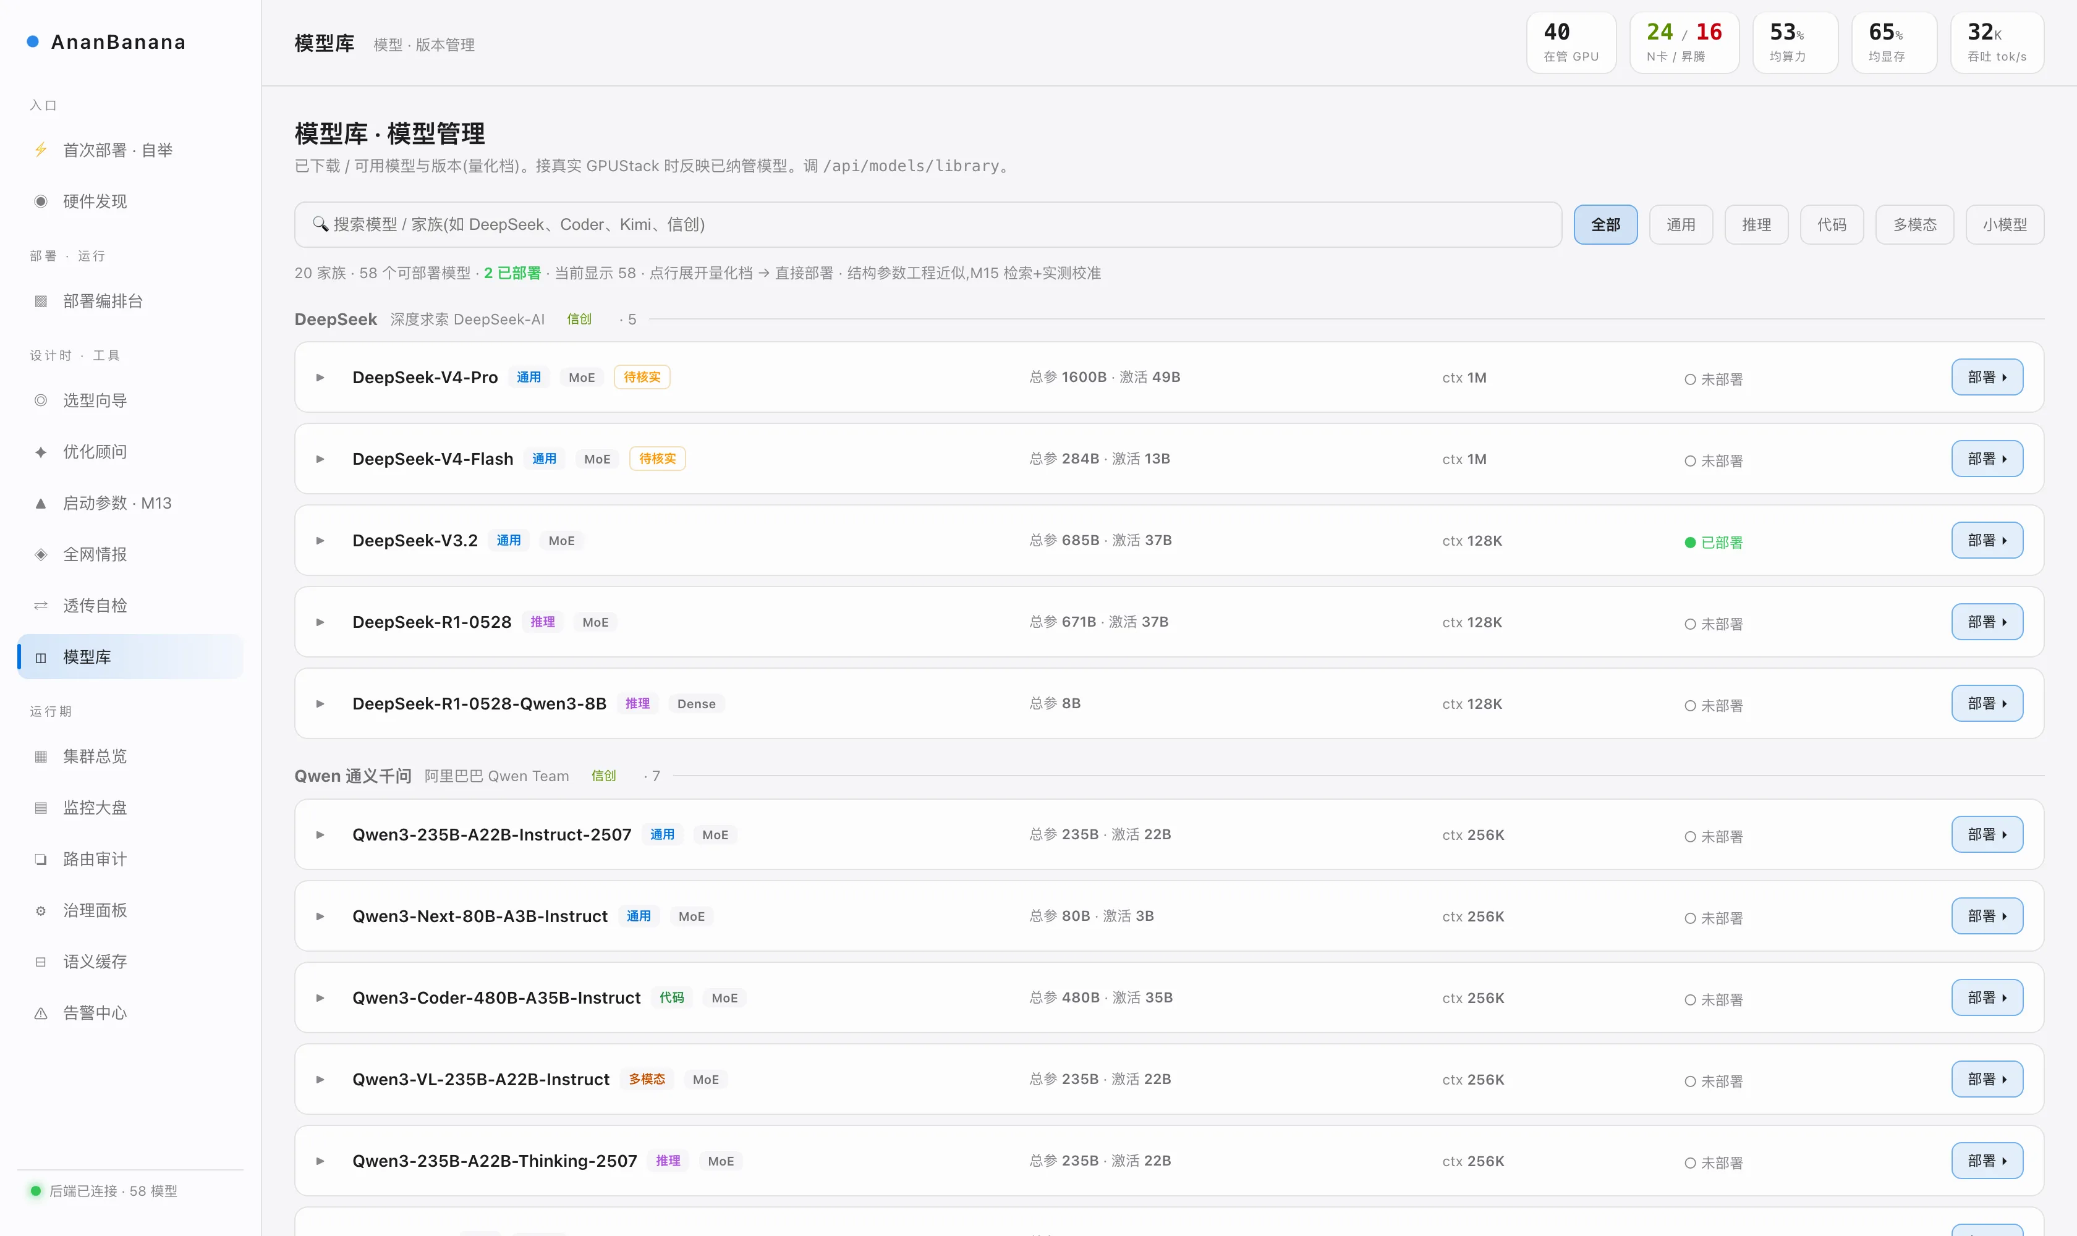This screenshot has height=1236, width=2077.
Task: Click 部署 for Qwen3-Next-80B-A3B-Instruct
Action: coord(1987,916)
